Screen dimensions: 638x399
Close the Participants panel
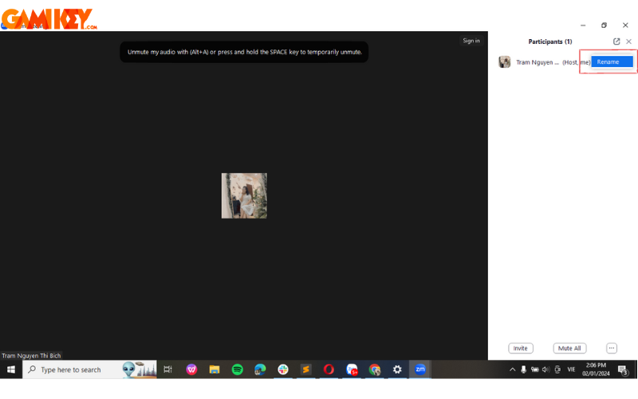click(x=628, y=41)
